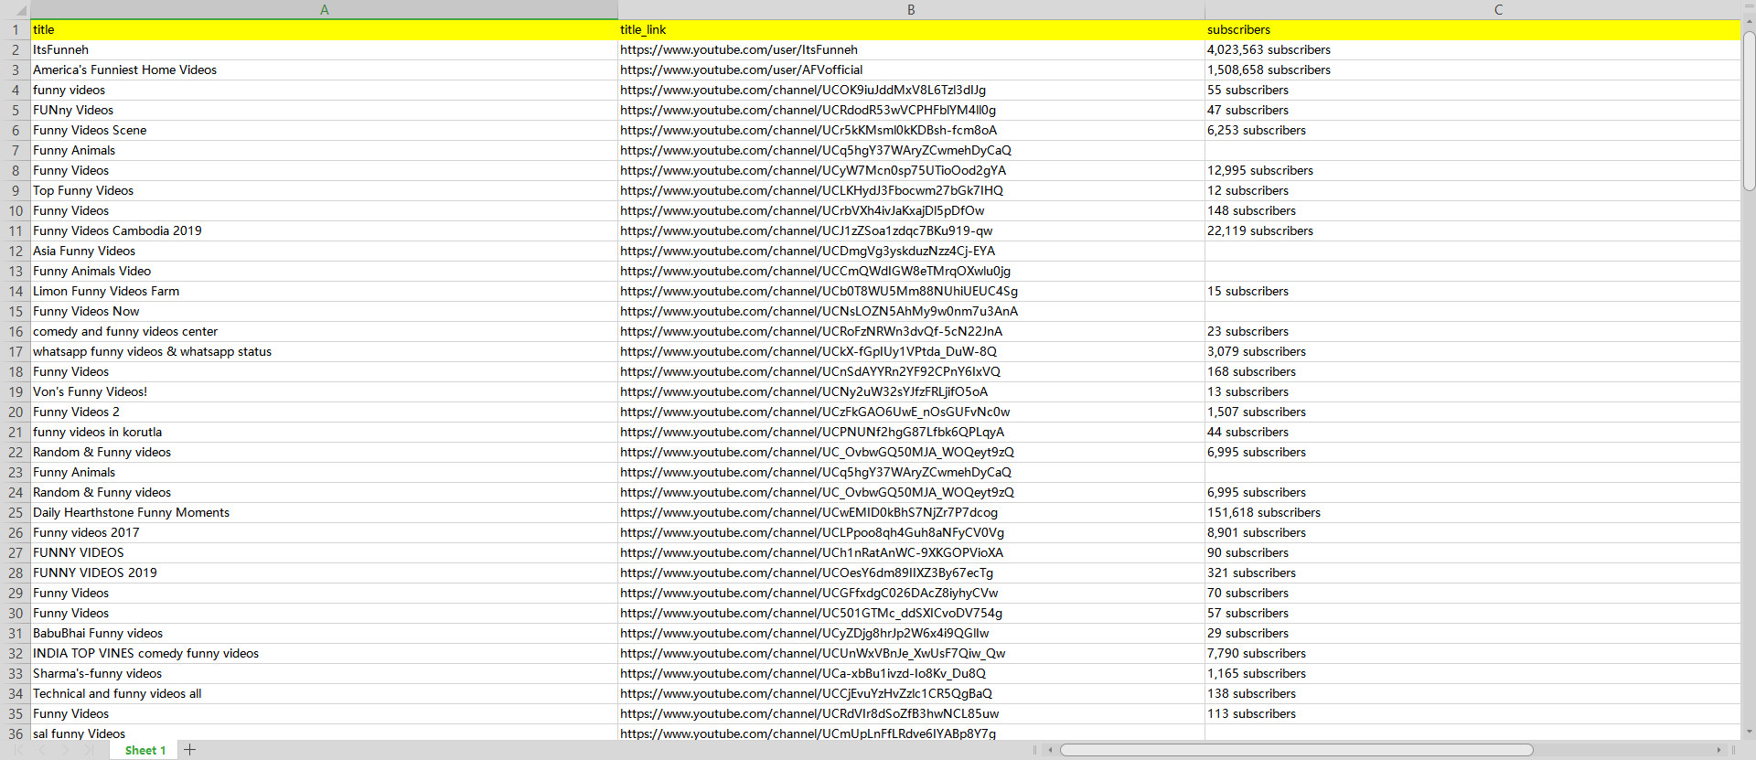Screen dimensions: 1756x760
Task: Go to previous sheet arrow
Action: (x=42, y=750)
